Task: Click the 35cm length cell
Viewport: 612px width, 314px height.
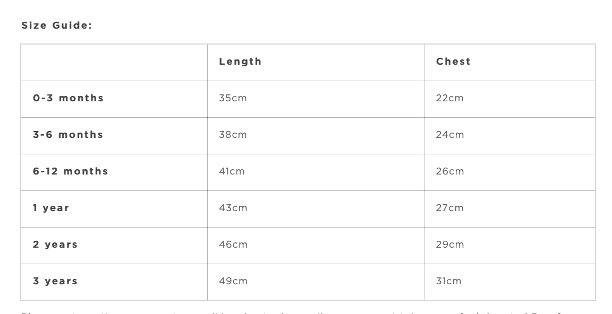Action: tap(233, 98)
